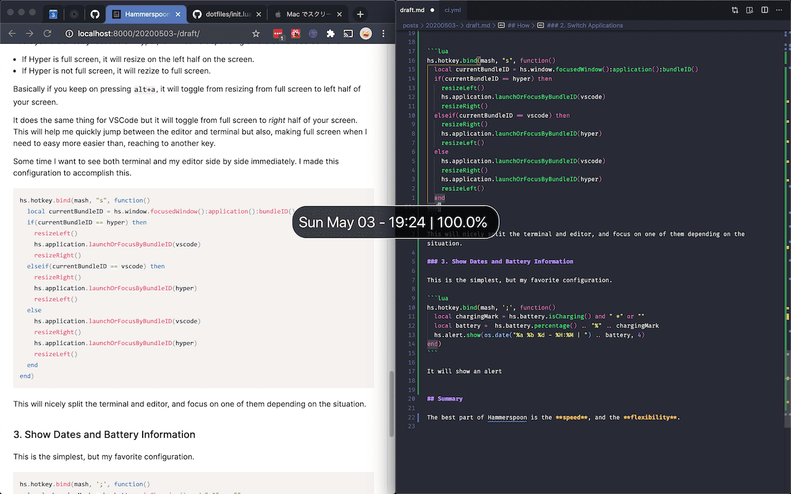Open VS Code editor More Actions menu
The image size is (791, 494).
(779, 10)
